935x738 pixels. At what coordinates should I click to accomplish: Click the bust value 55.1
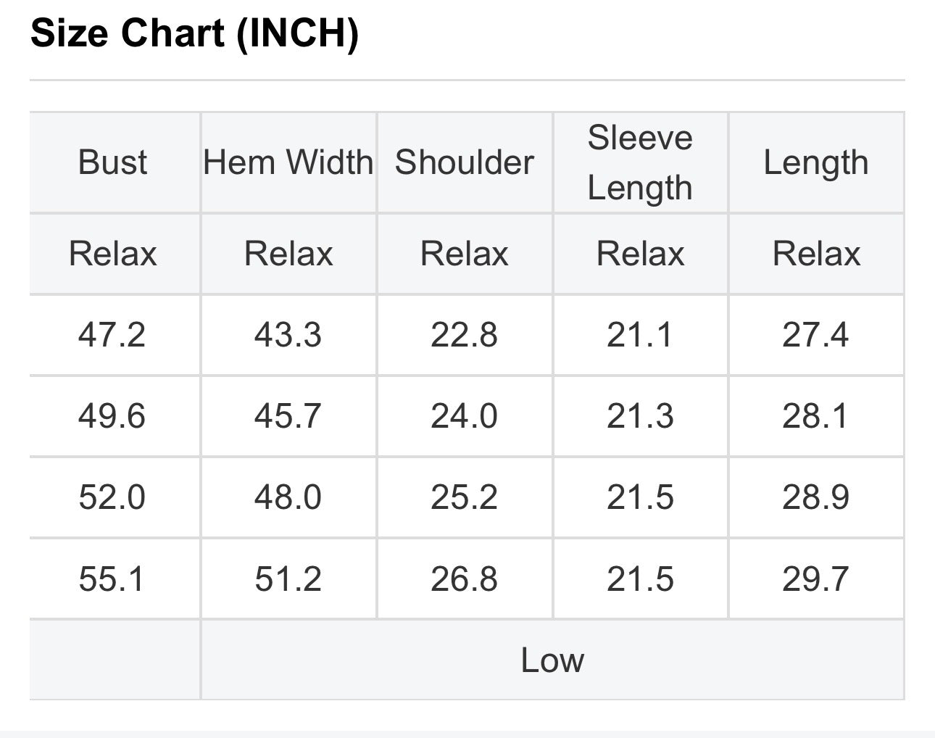tap(112, 579)
